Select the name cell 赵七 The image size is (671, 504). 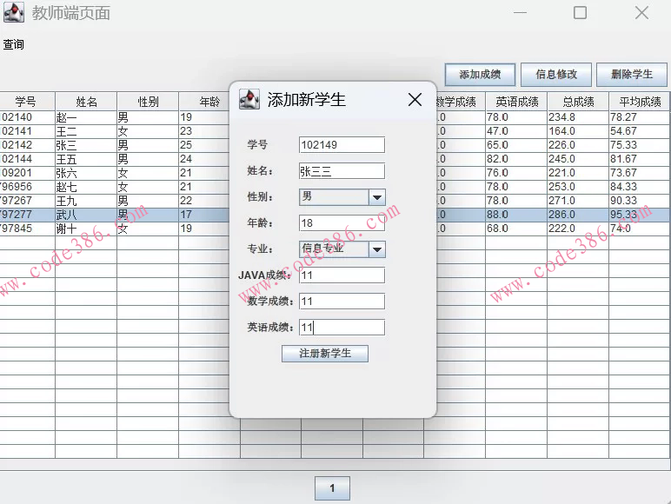tap(86, 187)
